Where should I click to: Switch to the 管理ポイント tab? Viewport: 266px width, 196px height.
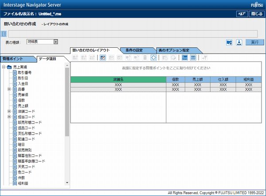(x=16, y=58)
